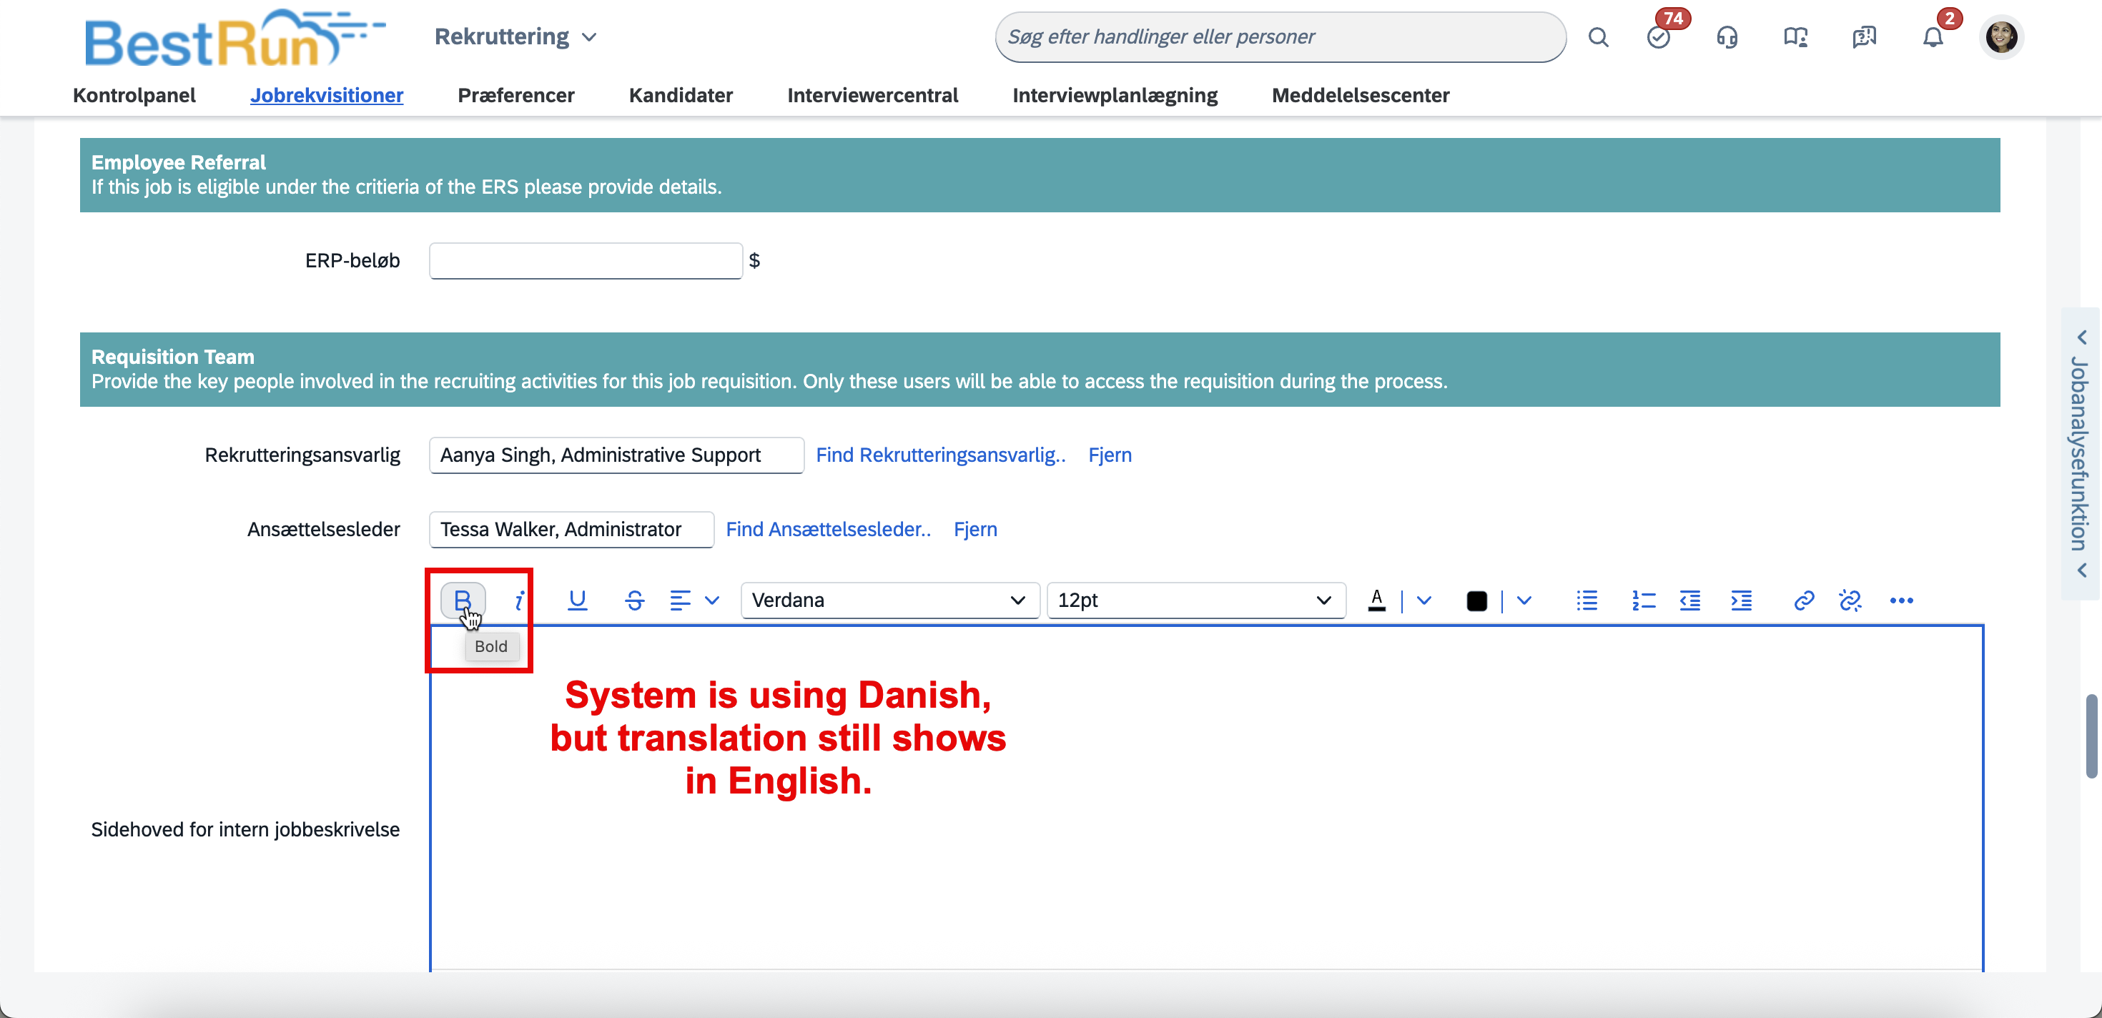The width and height of the screenshot is (2102, 1018).
Task: Switch to the Præferencer tab
Action: [515, 96]
